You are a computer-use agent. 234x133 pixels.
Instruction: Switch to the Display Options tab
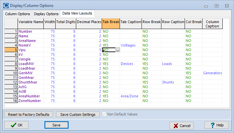coord(46,14)
